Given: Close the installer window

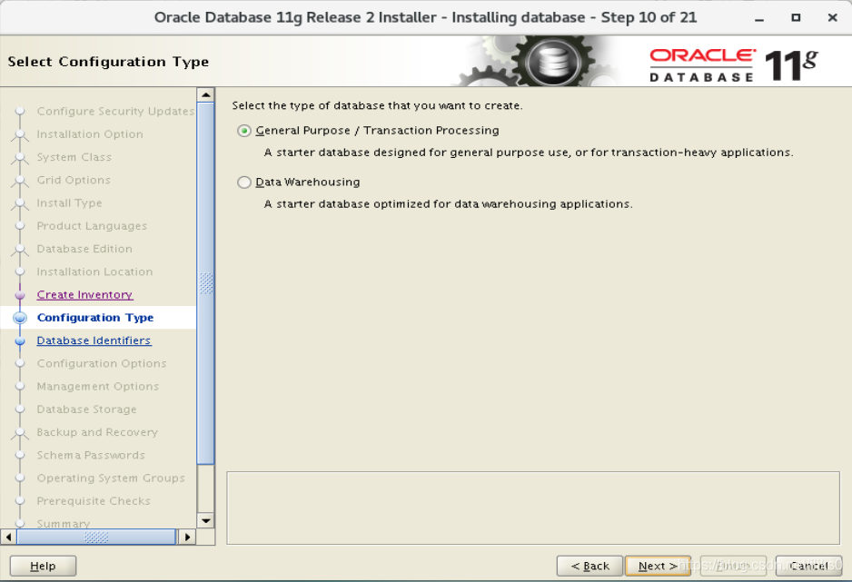Looking at the screenshot, I should (x=832, y=18).
